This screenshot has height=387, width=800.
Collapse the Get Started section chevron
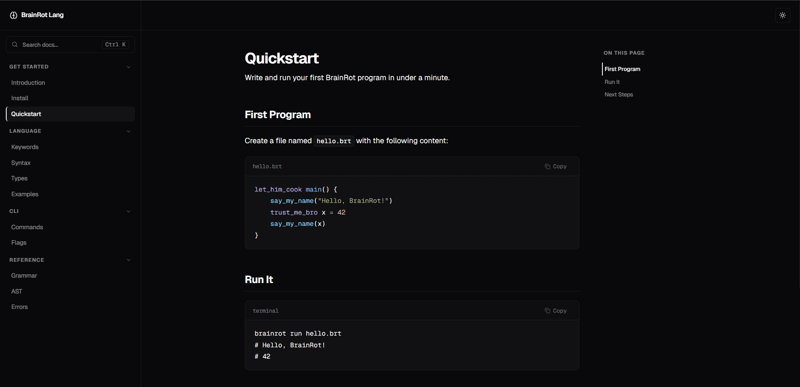pos(129,67)
